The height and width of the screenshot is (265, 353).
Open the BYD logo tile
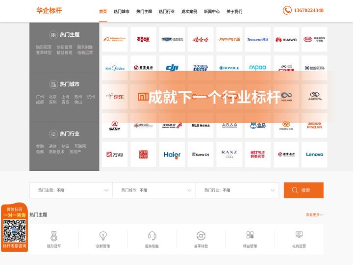314,39
